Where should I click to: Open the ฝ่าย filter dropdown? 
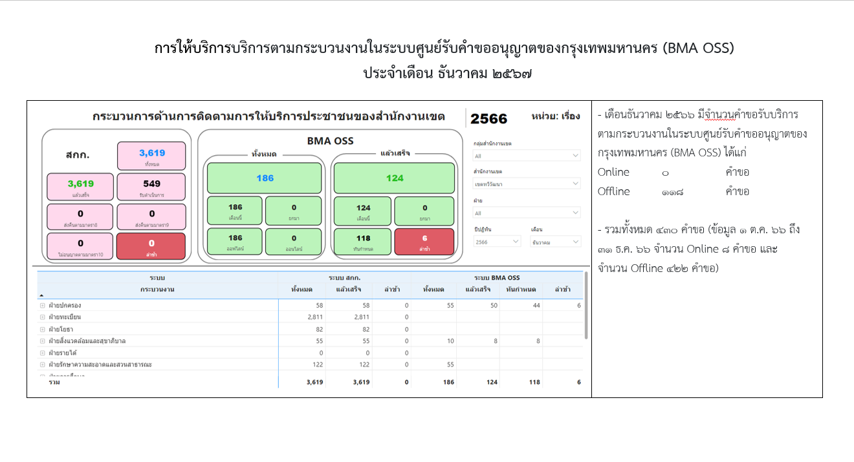tap(527, 213)
